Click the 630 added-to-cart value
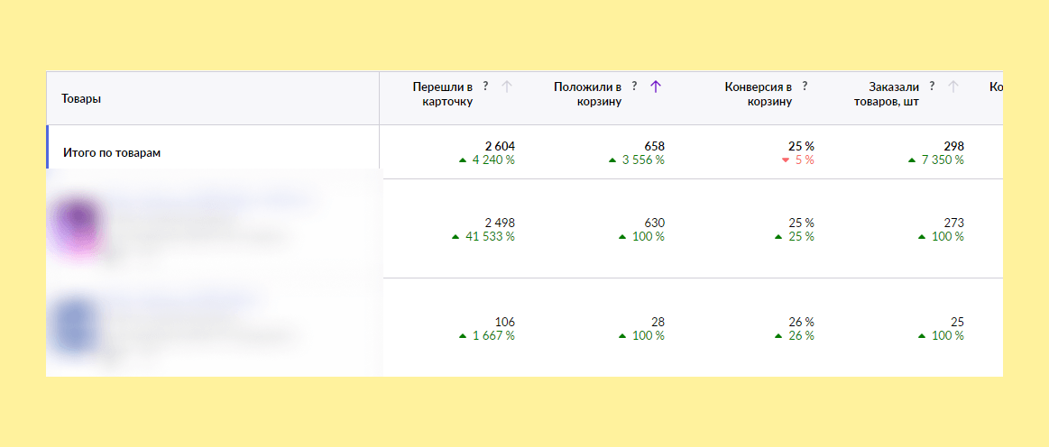Viewport: 1049px width, 447px height. click(x=649, y=223)
